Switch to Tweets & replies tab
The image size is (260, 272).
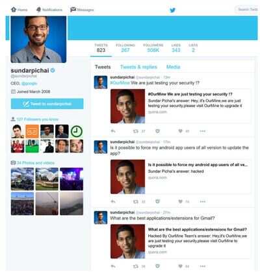[138, 67]
